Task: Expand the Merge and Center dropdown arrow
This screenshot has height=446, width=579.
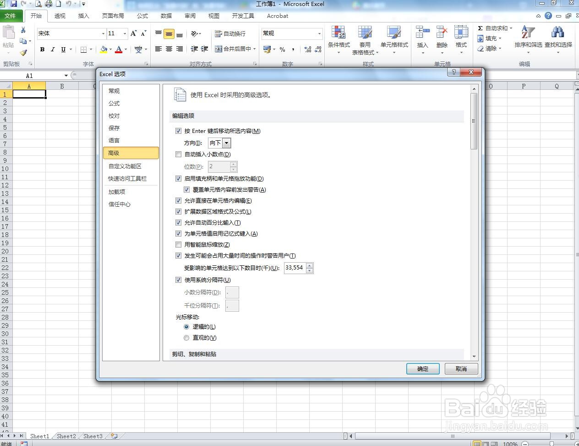Action: [x=255, y=49]
